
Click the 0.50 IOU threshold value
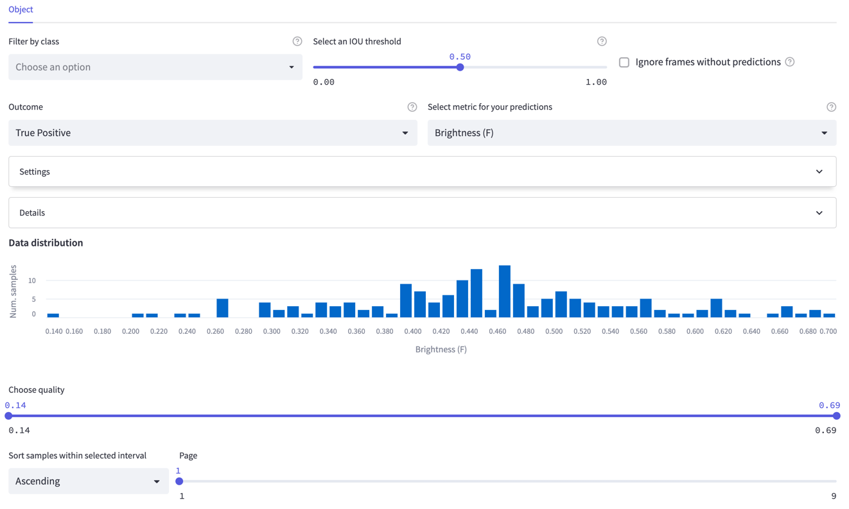tap(460, 56)
